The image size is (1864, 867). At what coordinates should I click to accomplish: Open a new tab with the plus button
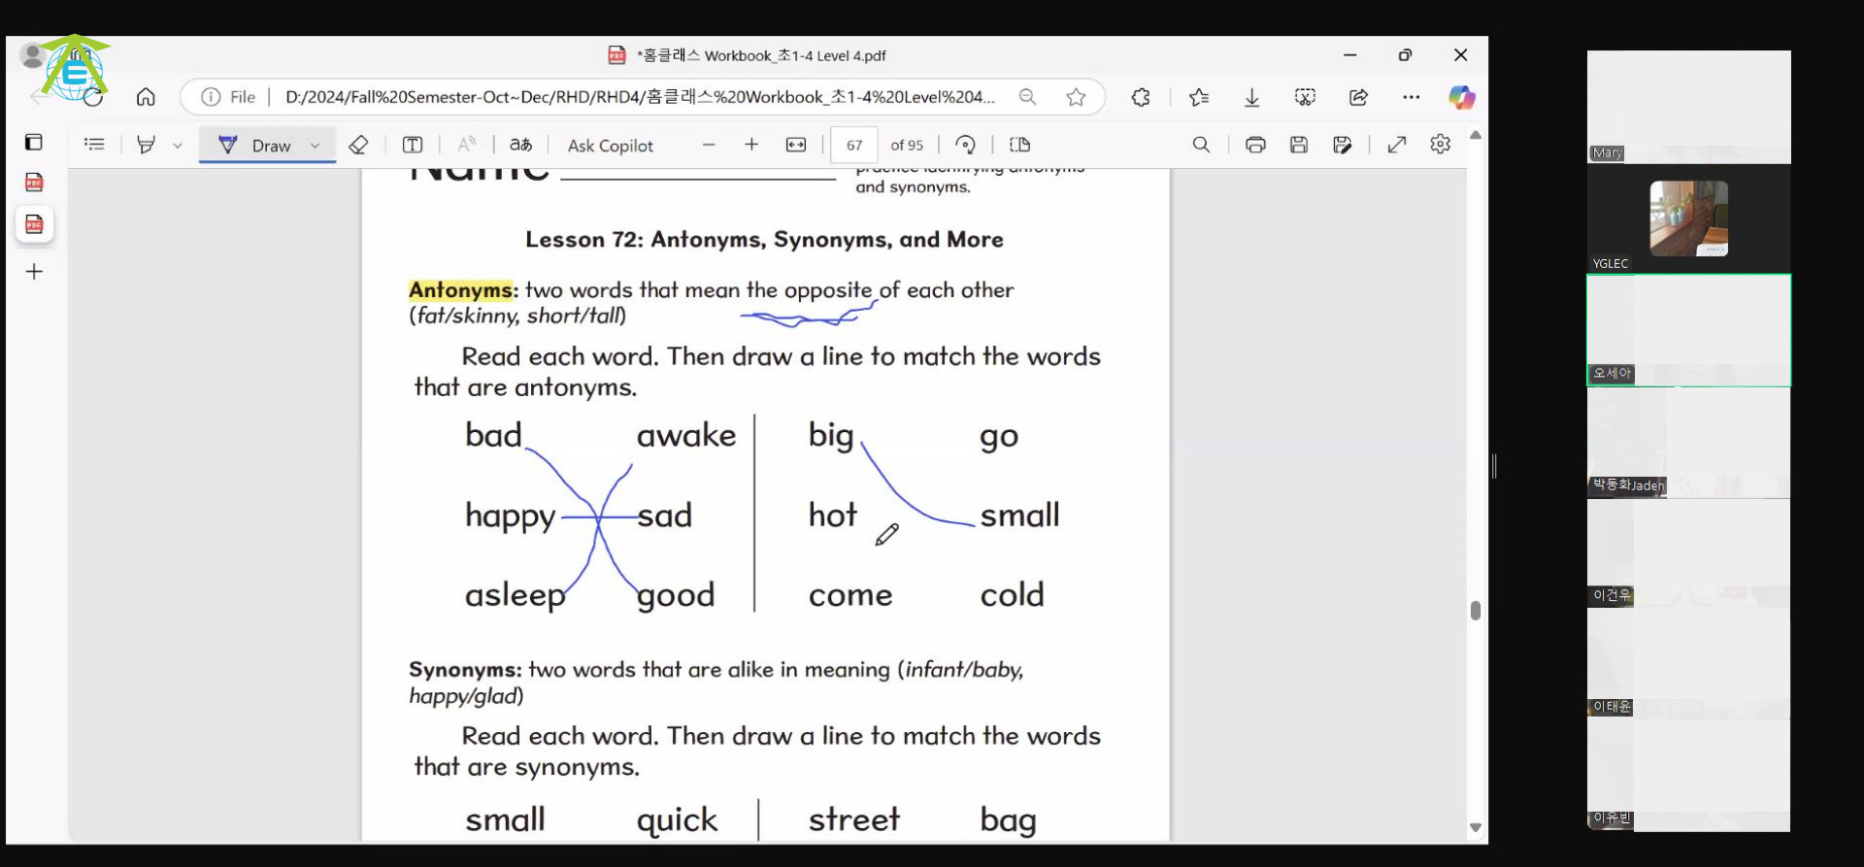pos(34,272)
